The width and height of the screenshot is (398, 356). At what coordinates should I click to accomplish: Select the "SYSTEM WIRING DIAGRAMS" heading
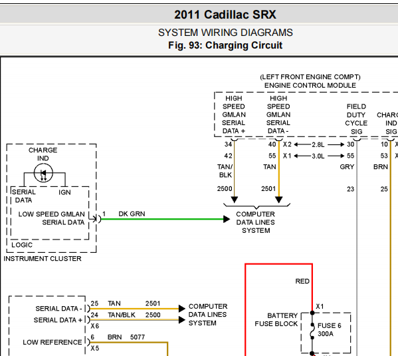225,33
